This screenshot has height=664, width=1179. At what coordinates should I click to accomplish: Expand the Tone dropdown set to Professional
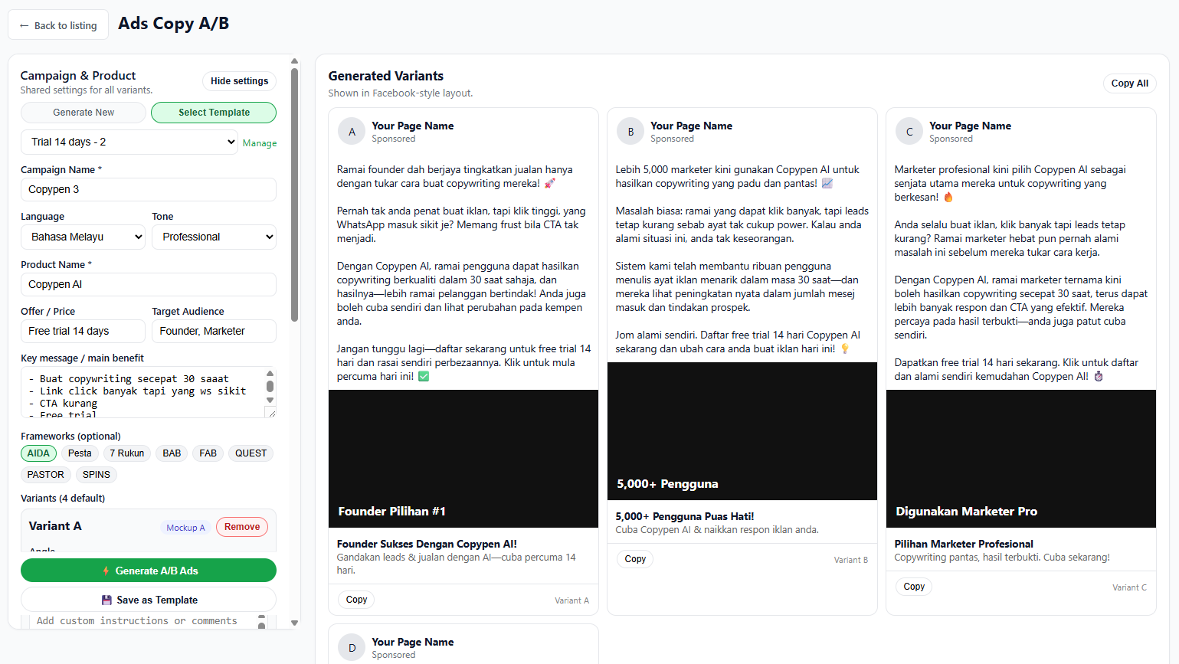tap(214, 237)
